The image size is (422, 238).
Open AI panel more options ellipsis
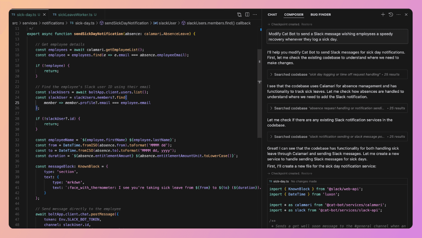click(x=399, y=15)
